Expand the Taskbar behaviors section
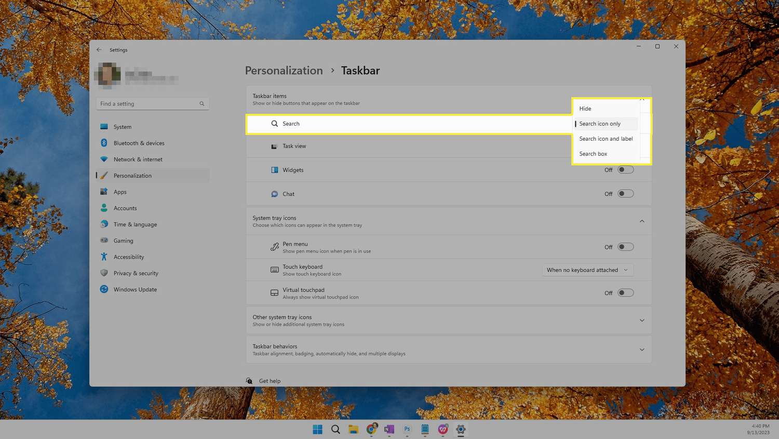 click(642, 350)
